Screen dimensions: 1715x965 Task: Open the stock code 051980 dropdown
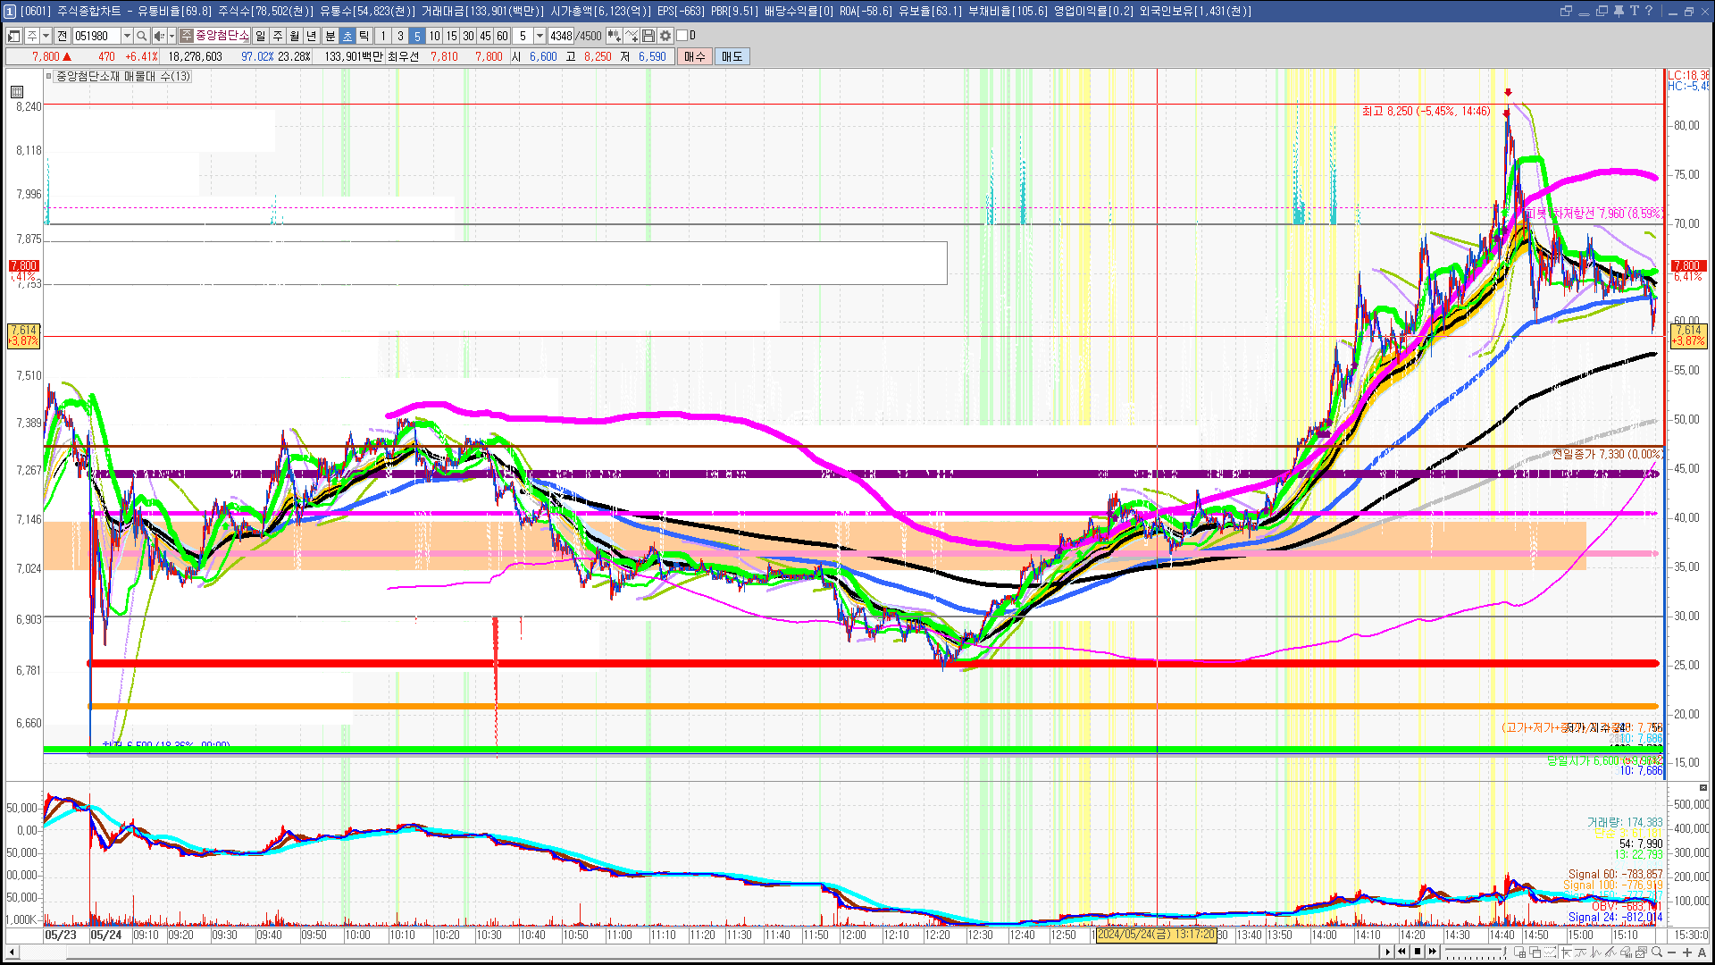tap(127, 36)
